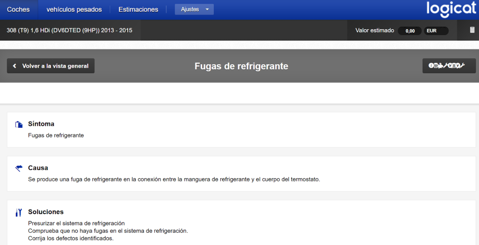This screenshot has height=245, width=479.
Task: Open the vehículos pesados tab
Action: 74,9
